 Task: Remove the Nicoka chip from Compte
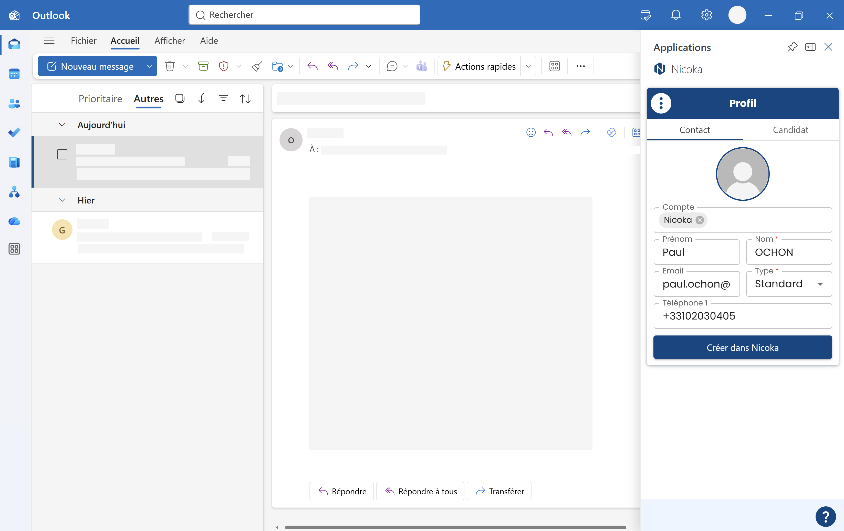pyautogui.click(x=700, y=220)
